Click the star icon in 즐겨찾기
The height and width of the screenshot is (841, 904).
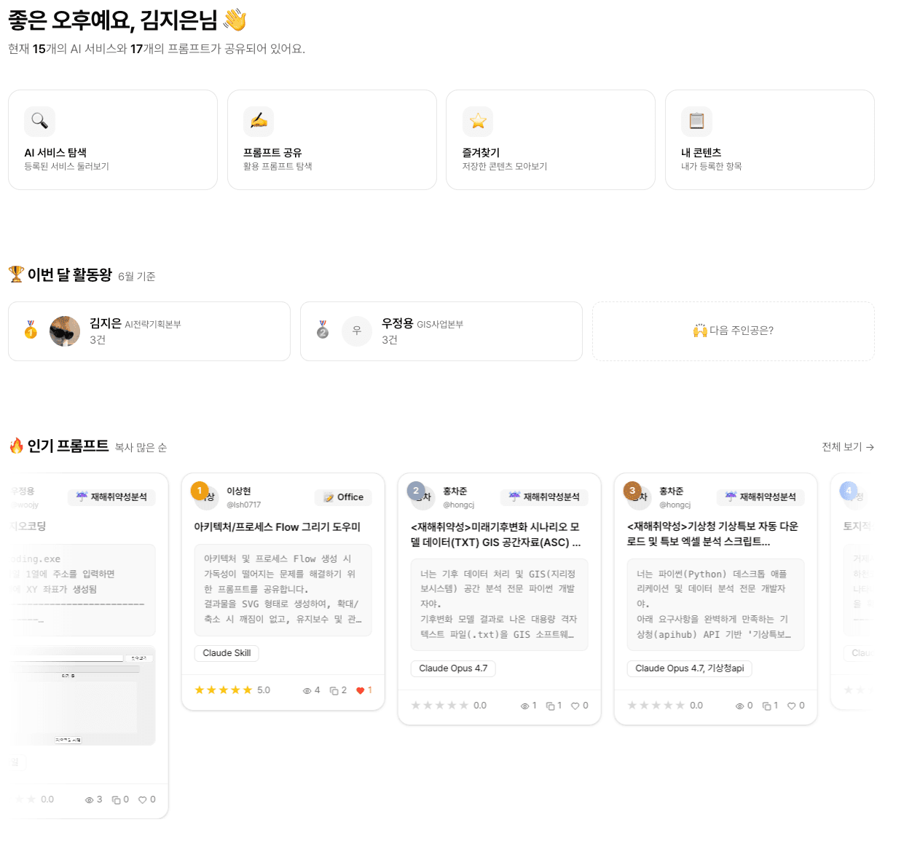click(478, 121)
